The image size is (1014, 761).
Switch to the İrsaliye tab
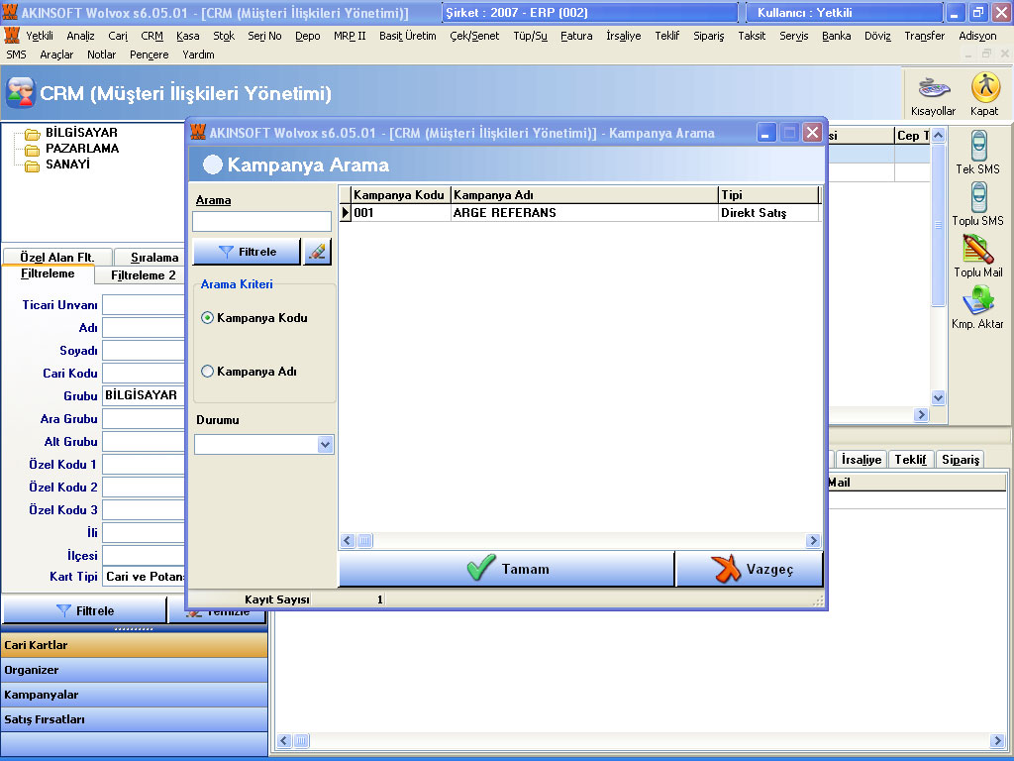tap(862, 460)
